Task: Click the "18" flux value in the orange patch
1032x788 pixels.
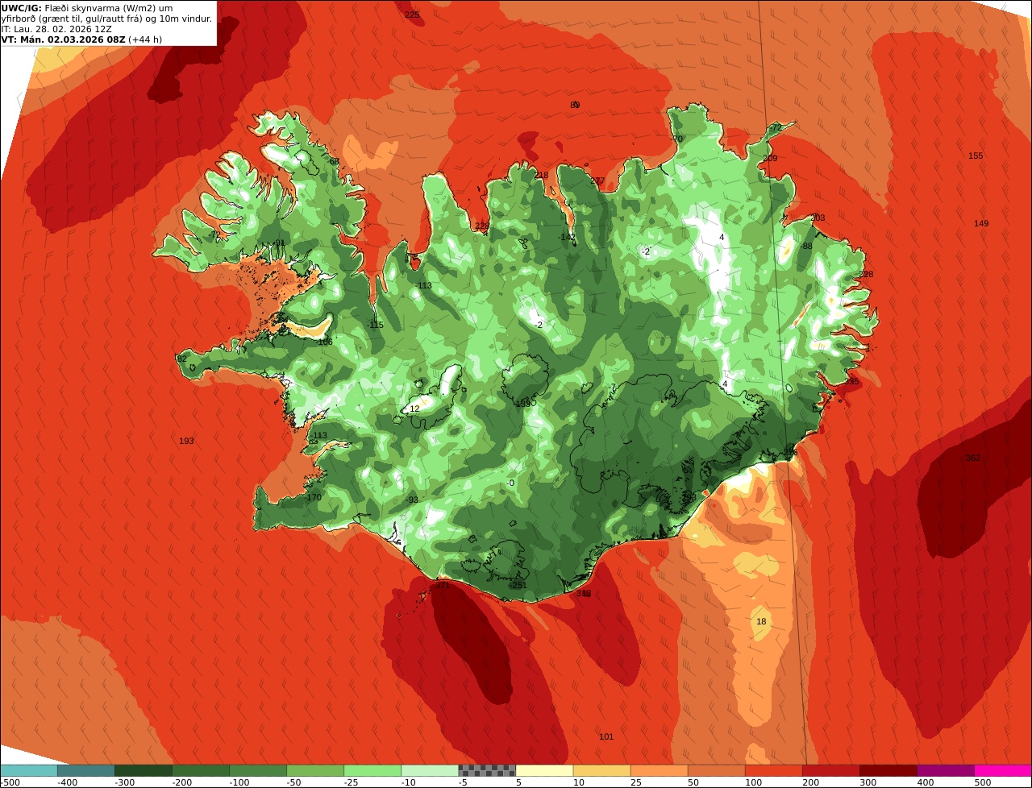Action: (761, 621)
